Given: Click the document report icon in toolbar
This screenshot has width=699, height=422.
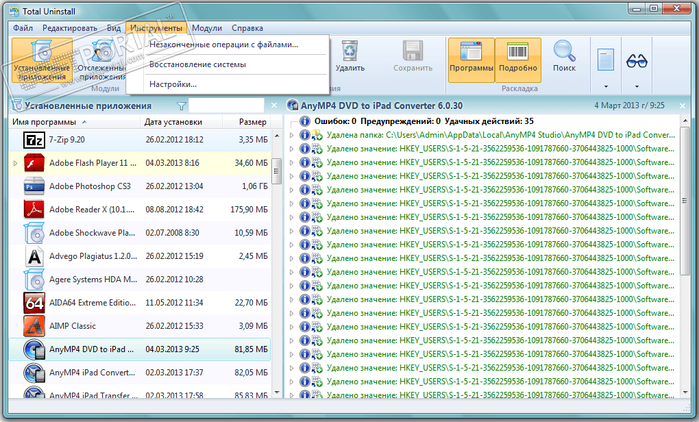Looking at the screenshot, I should pos(605,60).
